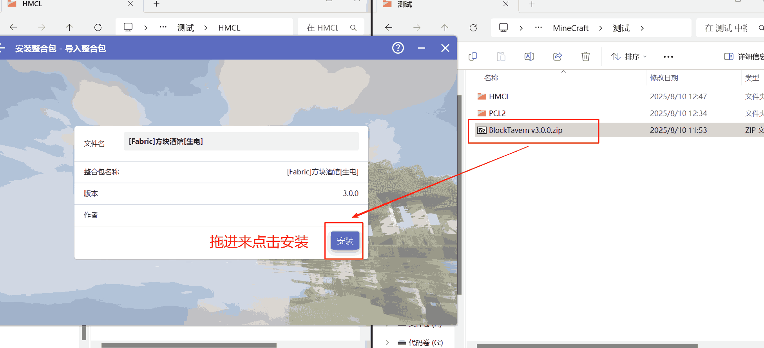
Task: Add new tab in HMCL Explorer window
Action: (x=156, y=4)
